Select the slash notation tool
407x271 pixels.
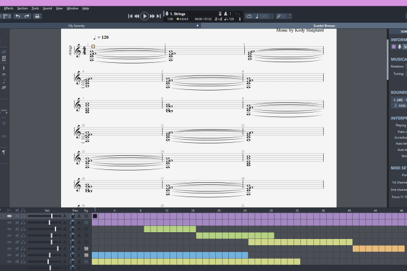(4, 52)
